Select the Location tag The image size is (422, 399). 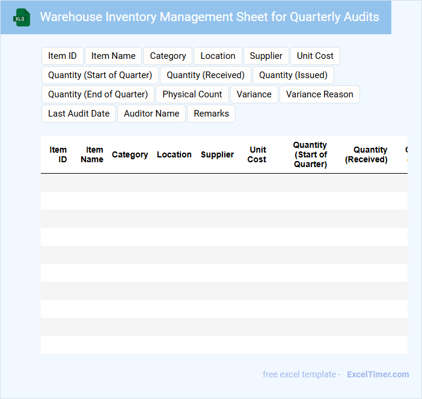coord(218,56)
